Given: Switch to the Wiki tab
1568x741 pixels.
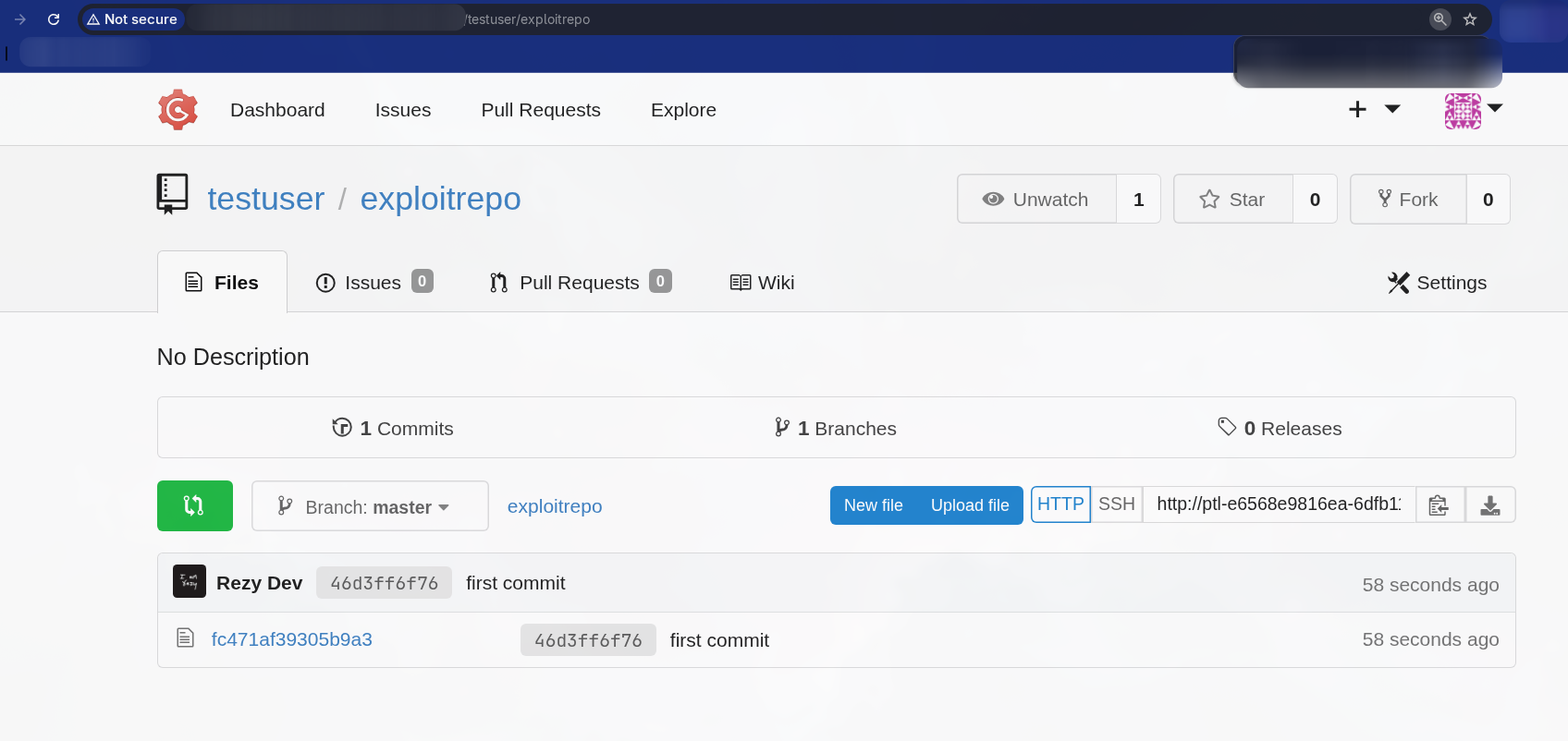Looking at the screenshot, I should pos(763,283).
